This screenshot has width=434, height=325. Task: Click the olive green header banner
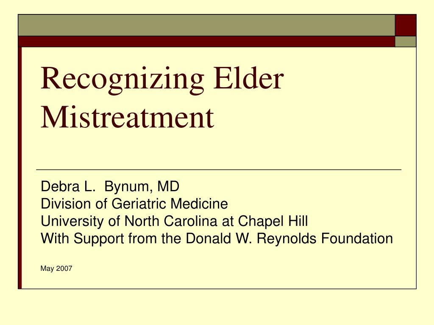tap(206, 25)
